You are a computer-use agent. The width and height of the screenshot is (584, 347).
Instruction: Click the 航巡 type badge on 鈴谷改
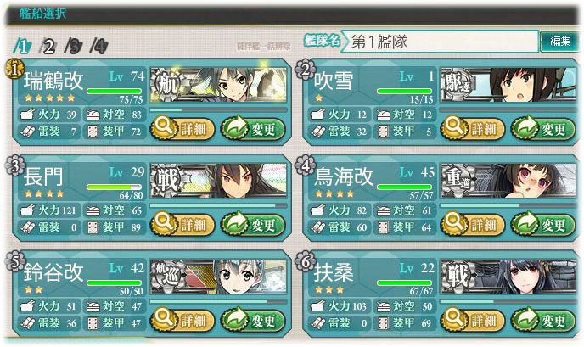point(167,277)
